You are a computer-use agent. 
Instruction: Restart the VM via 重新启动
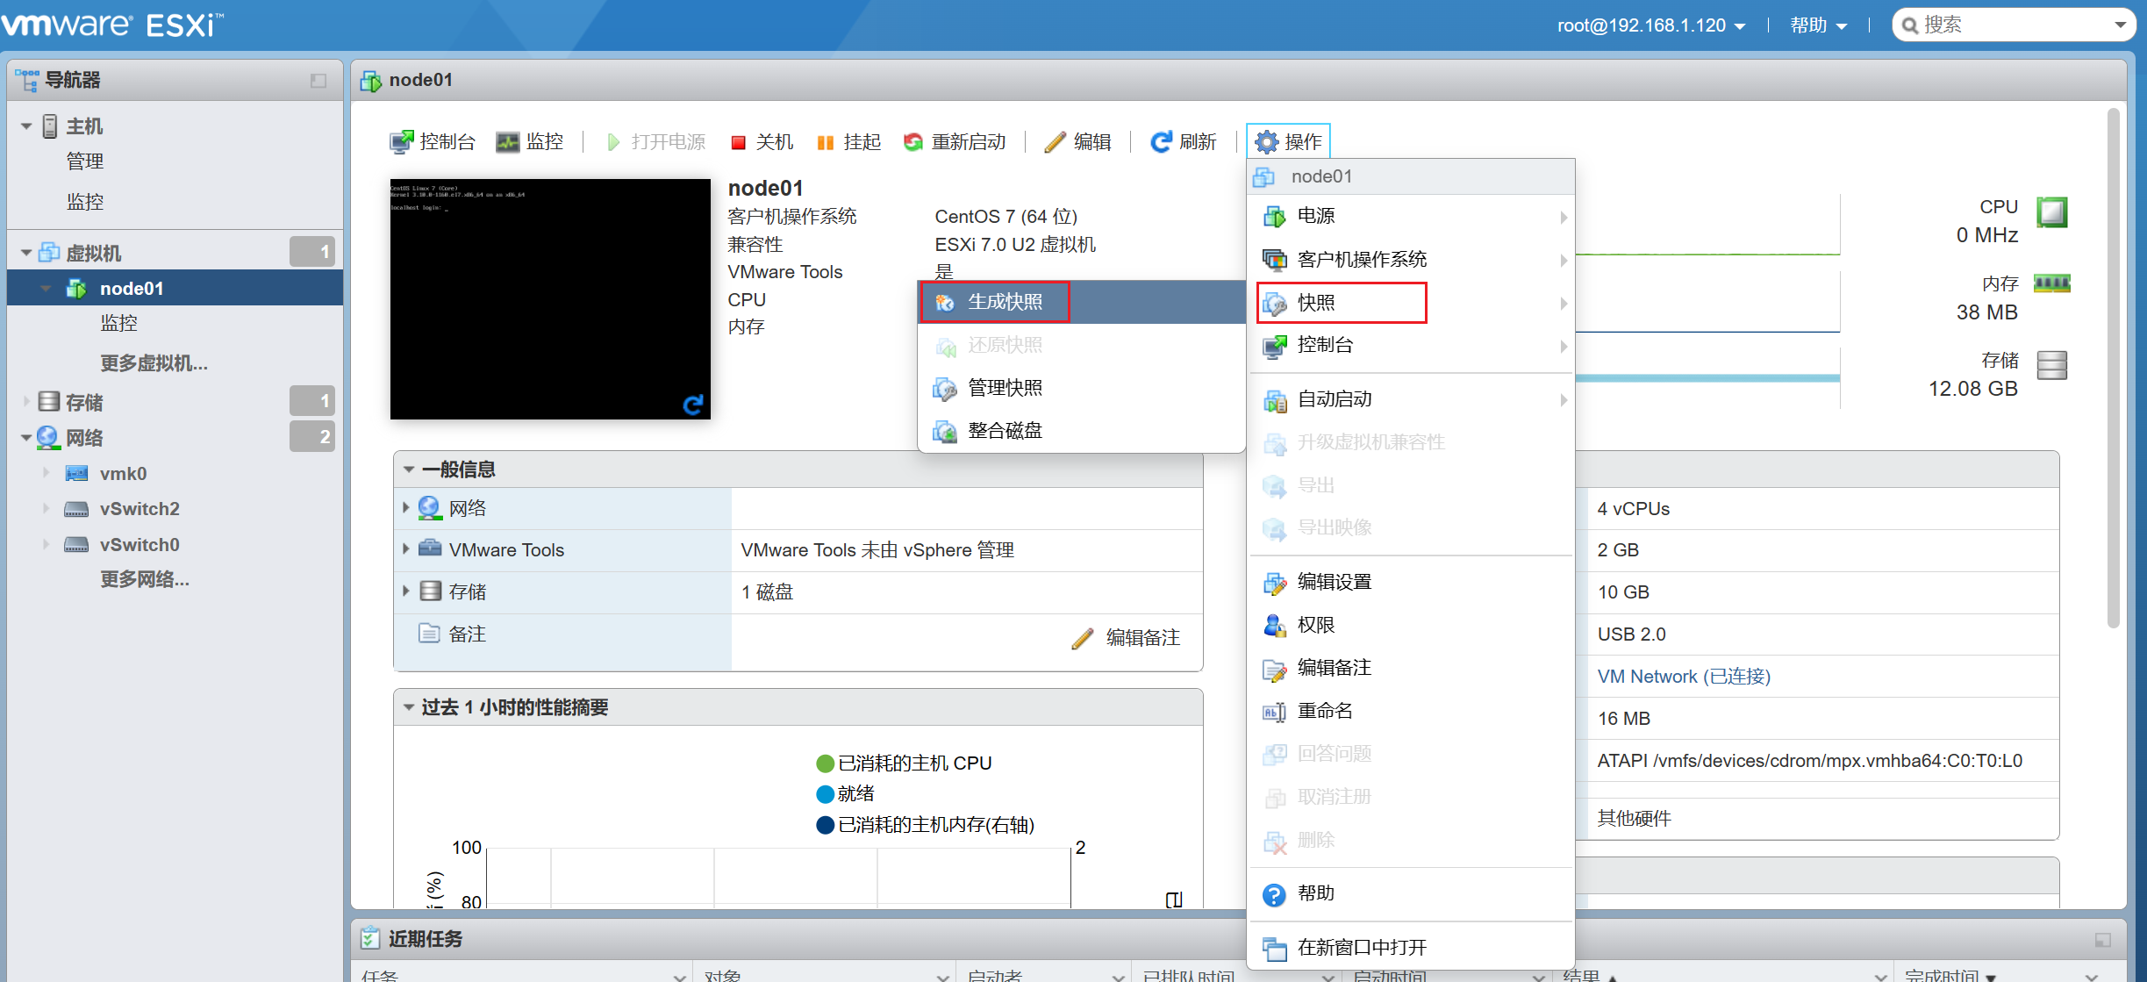point(954,141)
